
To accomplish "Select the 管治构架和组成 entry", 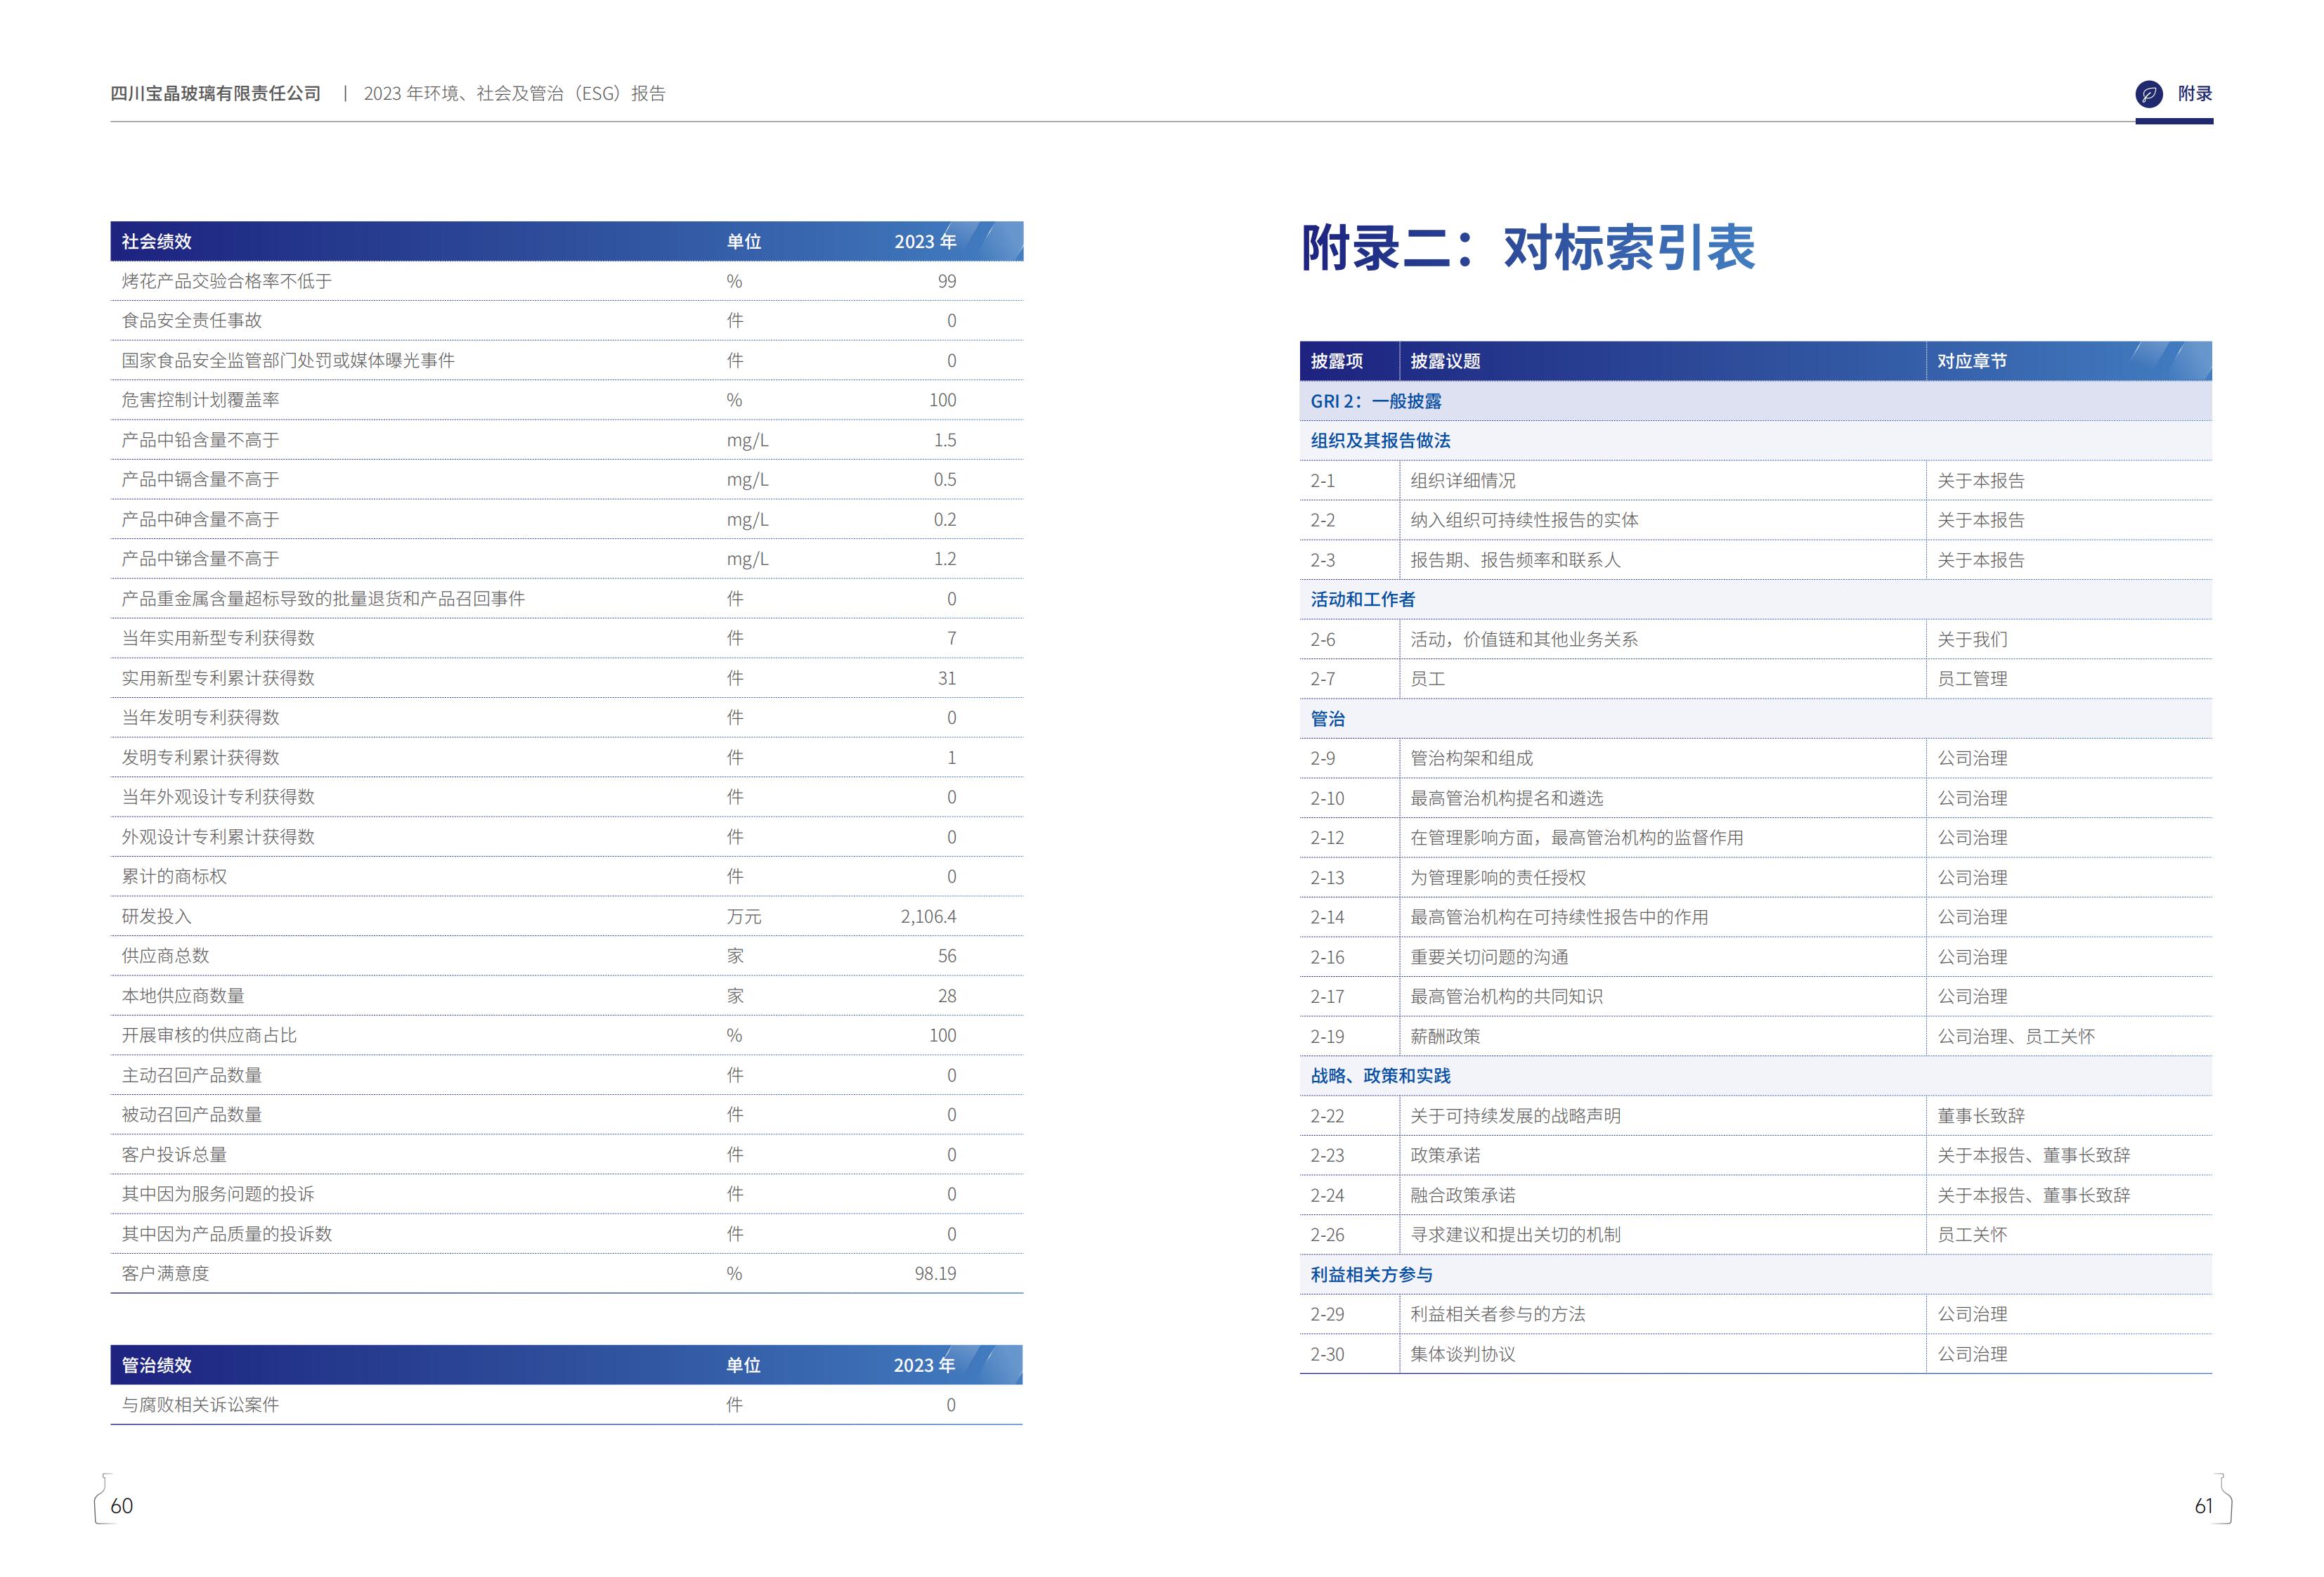I will 1471,759.
